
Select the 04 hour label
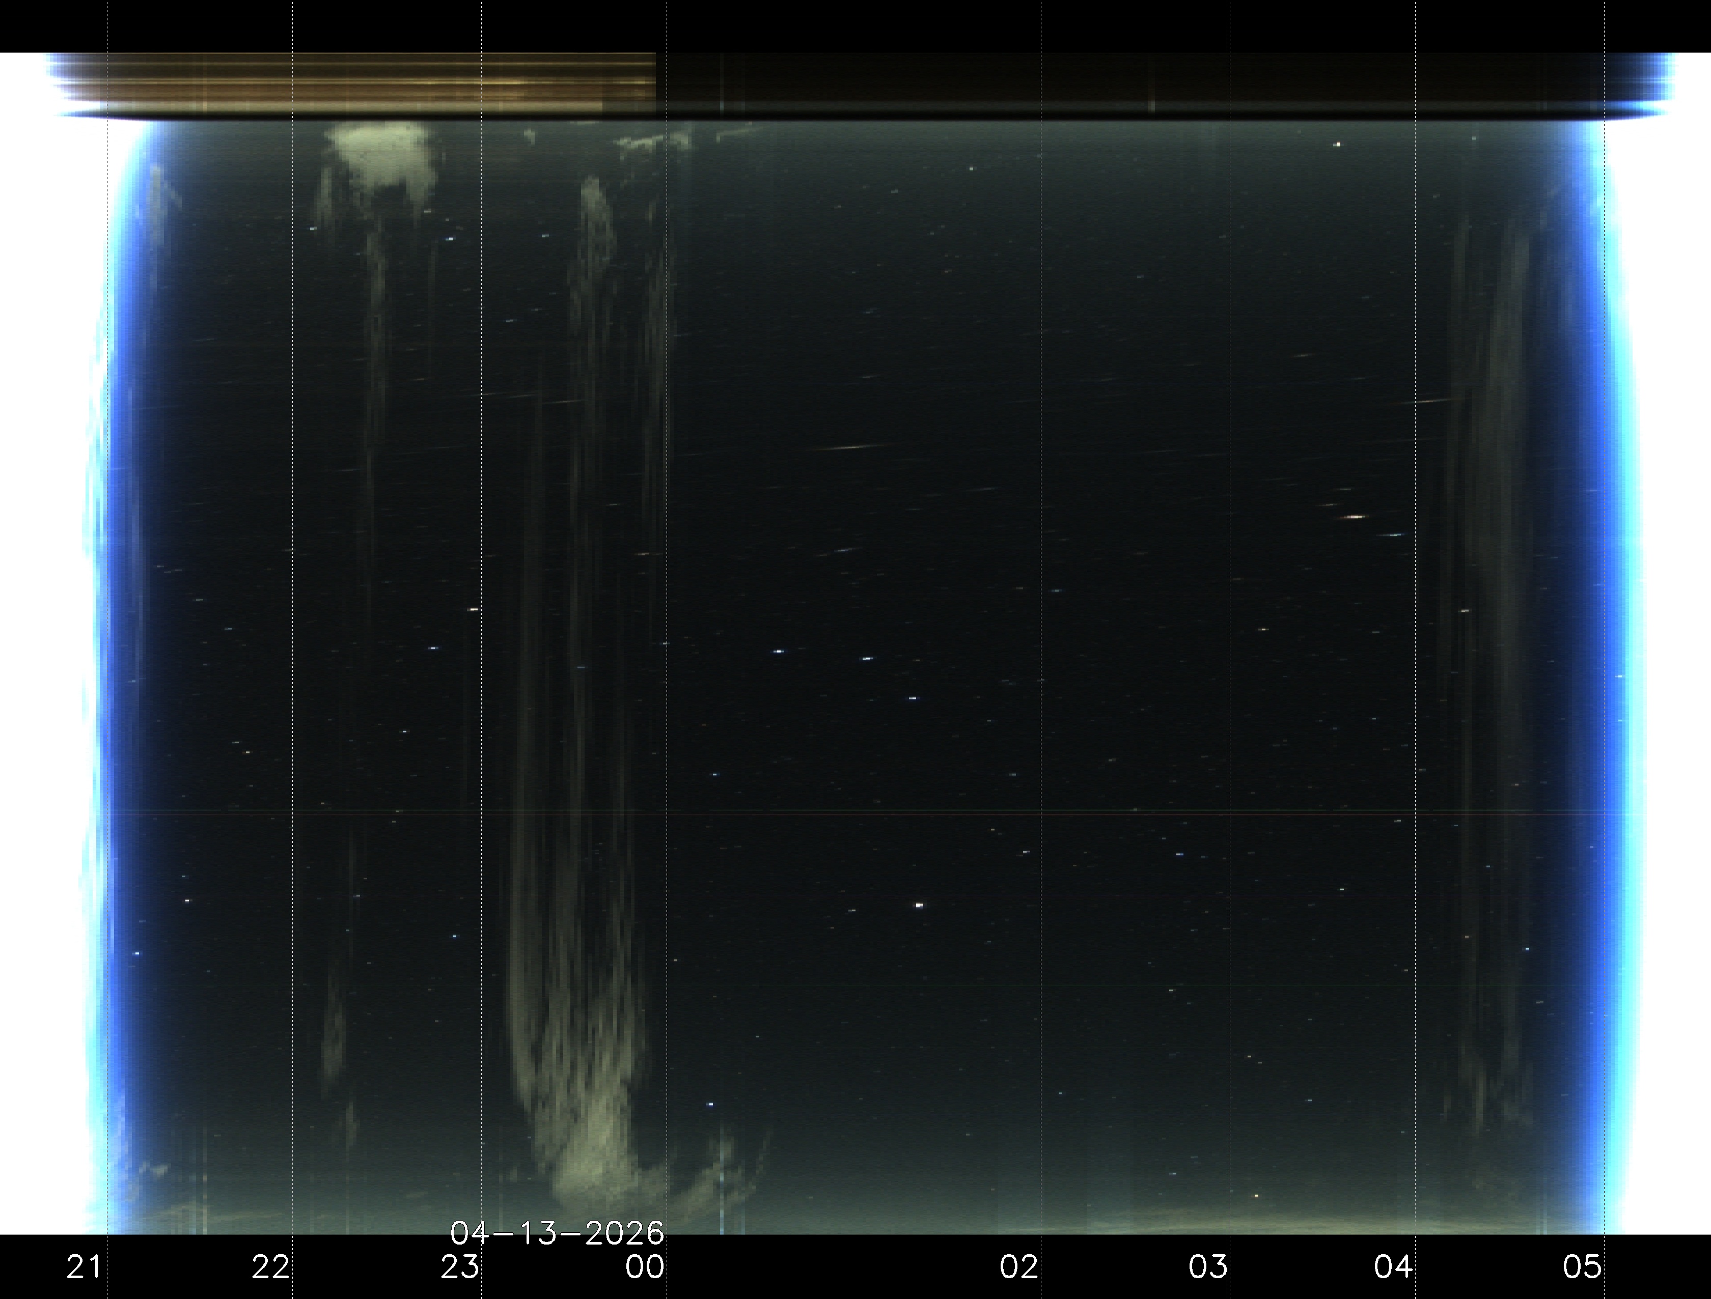click(x=1393, y=1267)
